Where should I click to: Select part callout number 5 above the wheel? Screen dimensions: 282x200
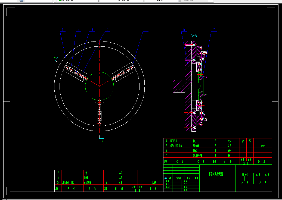click(145, 30)
